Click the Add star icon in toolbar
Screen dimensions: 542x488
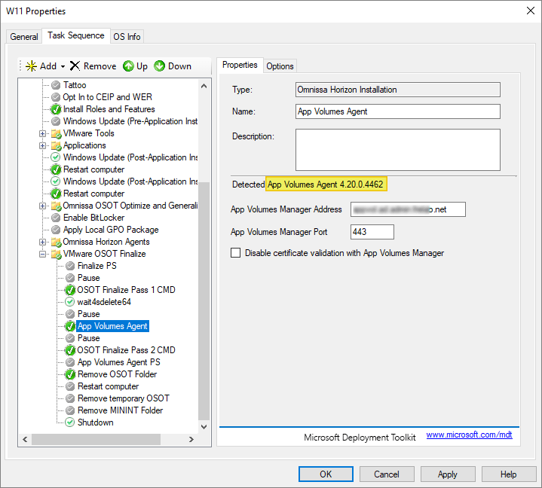tap(31, 66)
